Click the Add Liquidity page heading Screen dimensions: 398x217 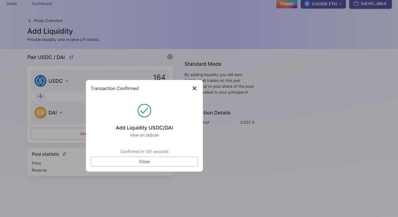point(50,31)
